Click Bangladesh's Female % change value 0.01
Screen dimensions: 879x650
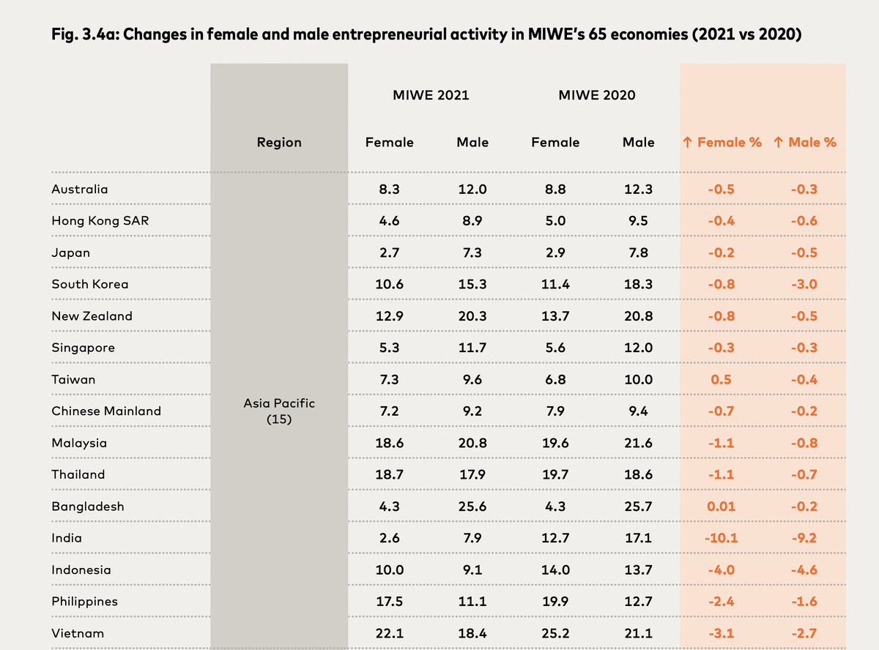tap(722, 507)
